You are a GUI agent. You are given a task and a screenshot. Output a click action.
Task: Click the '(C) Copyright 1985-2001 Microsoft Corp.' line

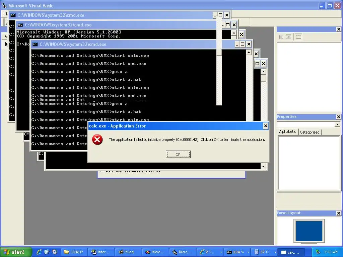point(69,36)
